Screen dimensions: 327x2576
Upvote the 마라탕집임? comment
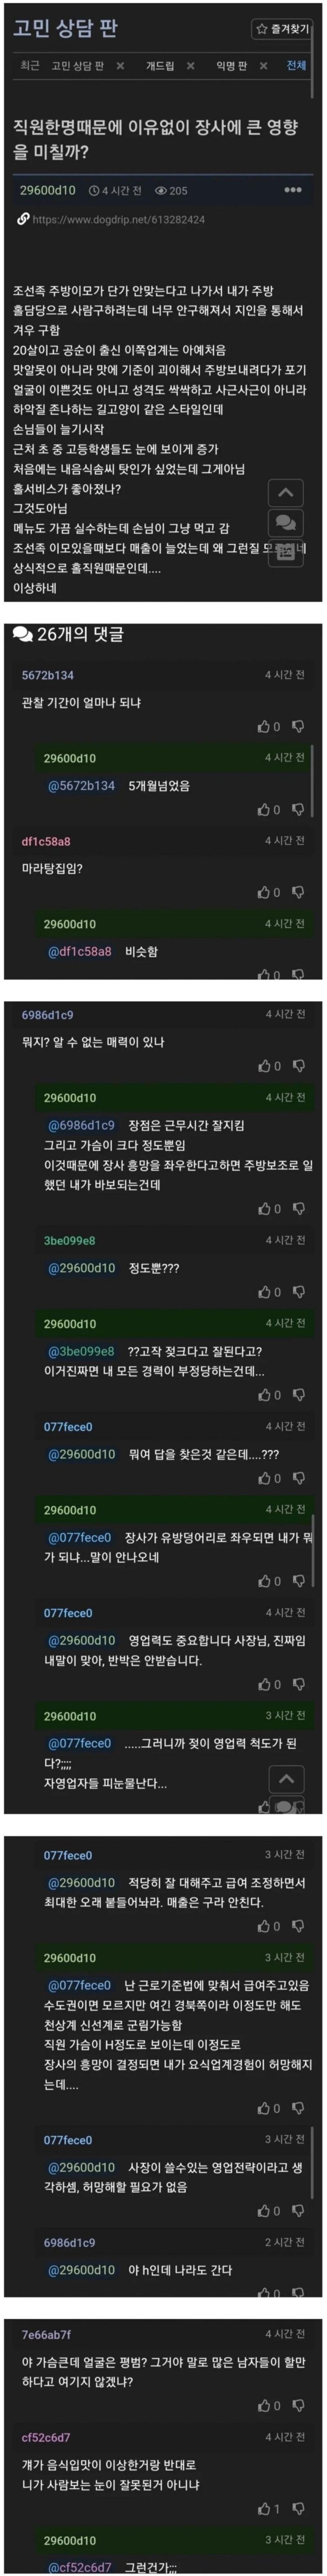(269, 892)
